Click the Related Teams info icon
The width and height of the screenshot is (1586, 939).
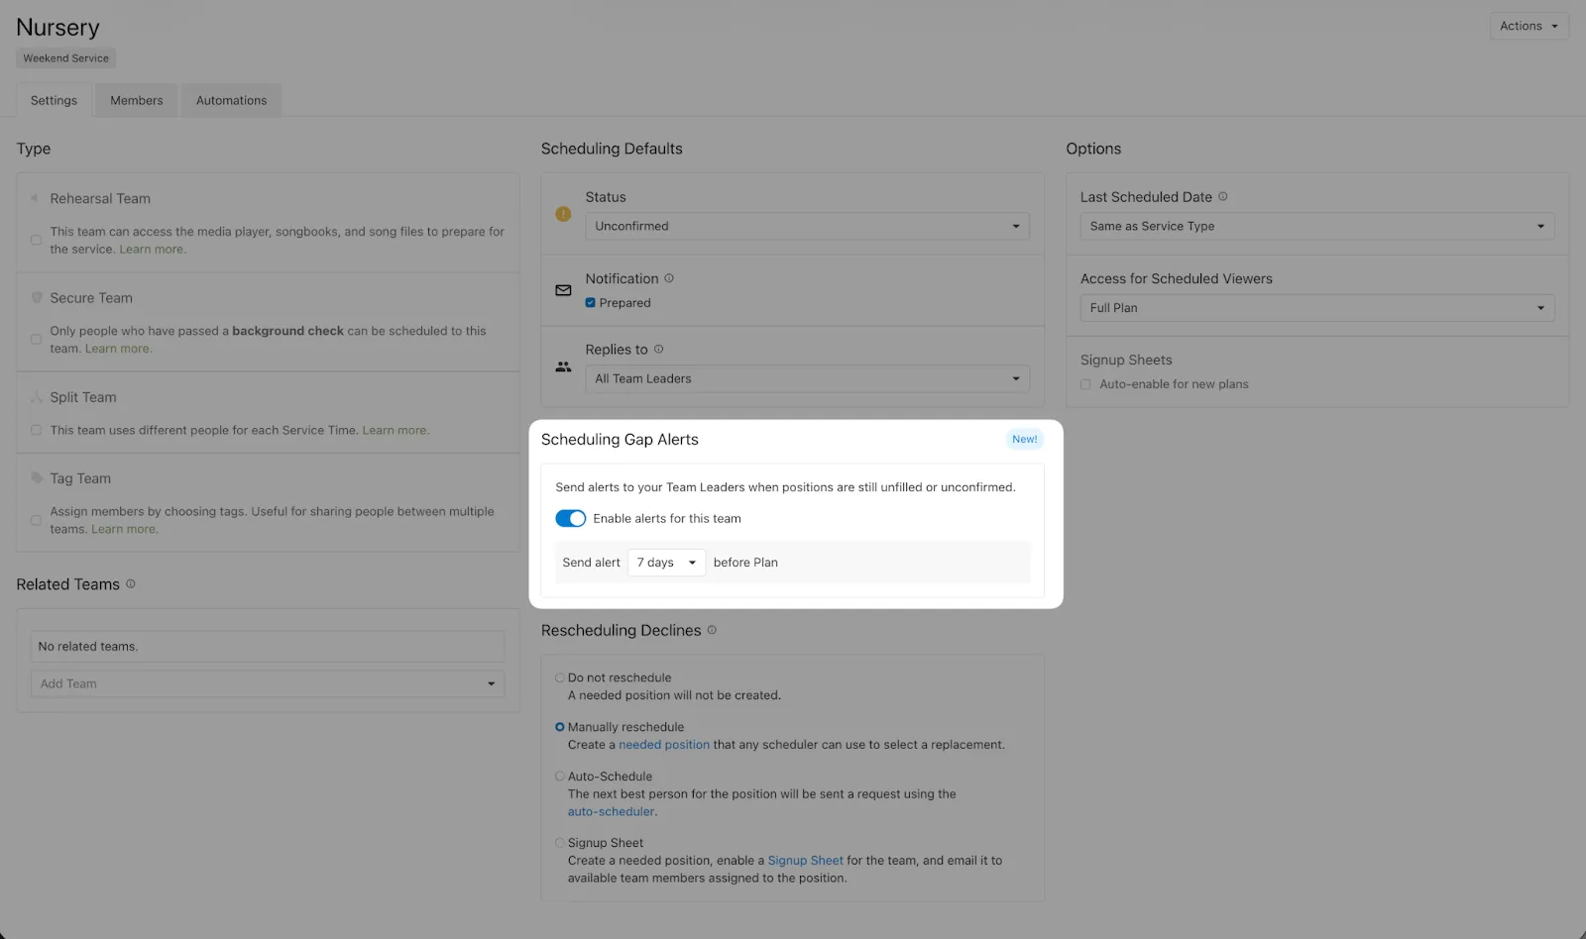[x=131, y=584]
